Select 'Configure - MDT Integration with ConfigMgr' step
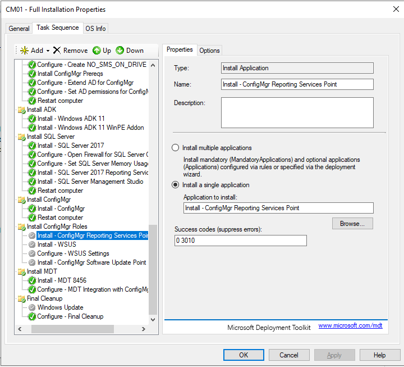 pos(93,289)
